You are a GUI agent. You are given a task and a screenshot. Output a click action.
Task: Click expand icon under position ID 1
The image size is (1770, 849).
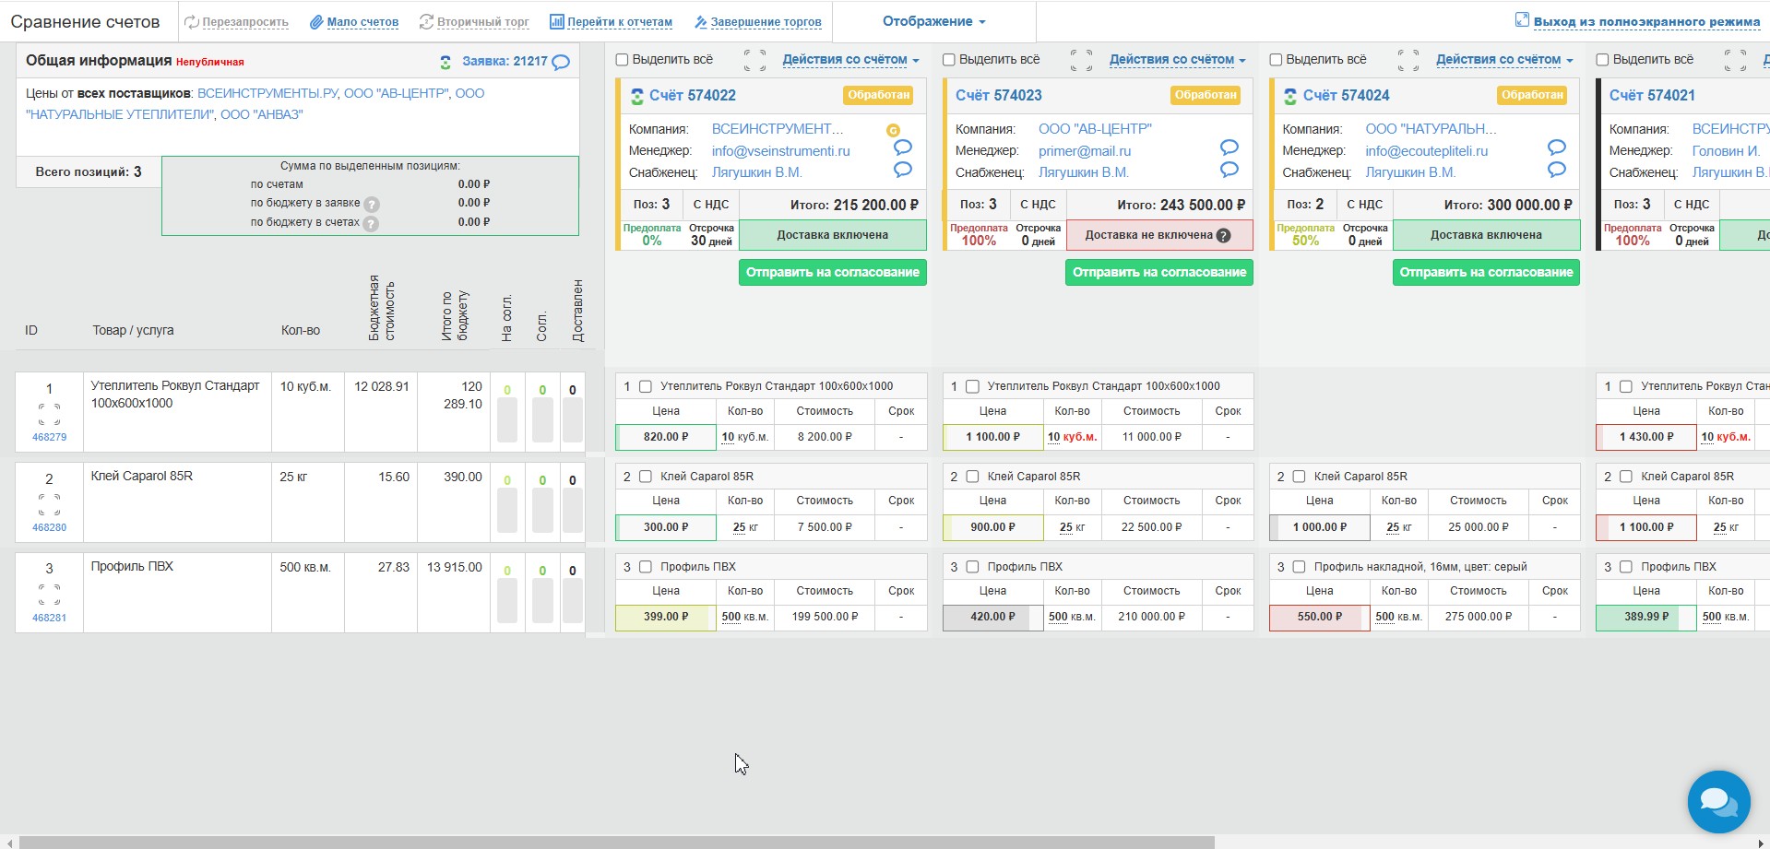pos(50,414)
